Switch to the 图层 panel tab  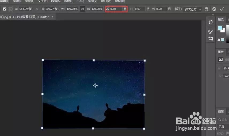221,111
